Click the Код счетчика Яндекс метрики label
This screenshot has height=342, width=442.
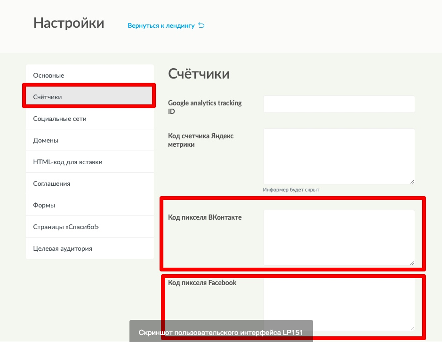click(x=201, y=140)
